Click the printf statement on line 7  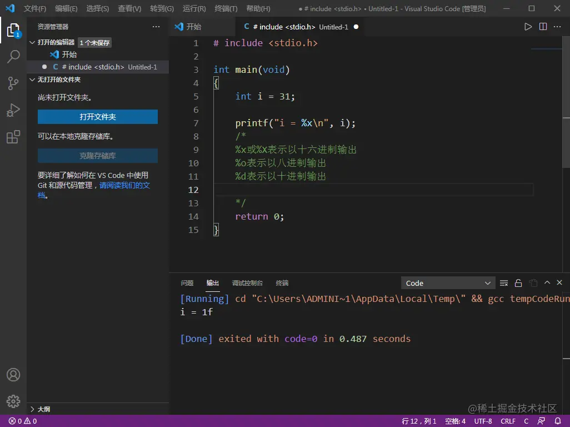pyautogui.click(x=295, y=123)
